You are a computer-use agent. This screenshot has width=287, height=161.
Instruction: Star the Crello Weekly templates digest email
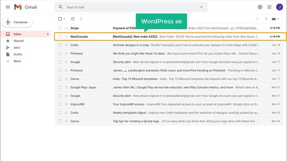click(x=66, y=113)
